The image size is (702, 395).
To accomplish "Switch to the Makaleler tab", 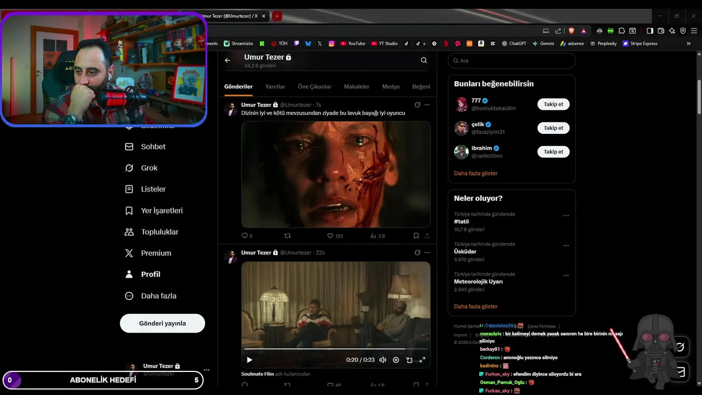I will click(x=356, y=87).
